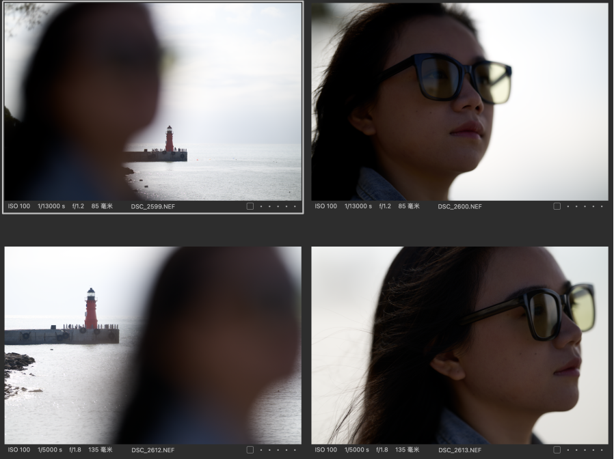Set first rating dot on DSC_2599.NEF
This screenshot has height=459, width=614.
261,206
